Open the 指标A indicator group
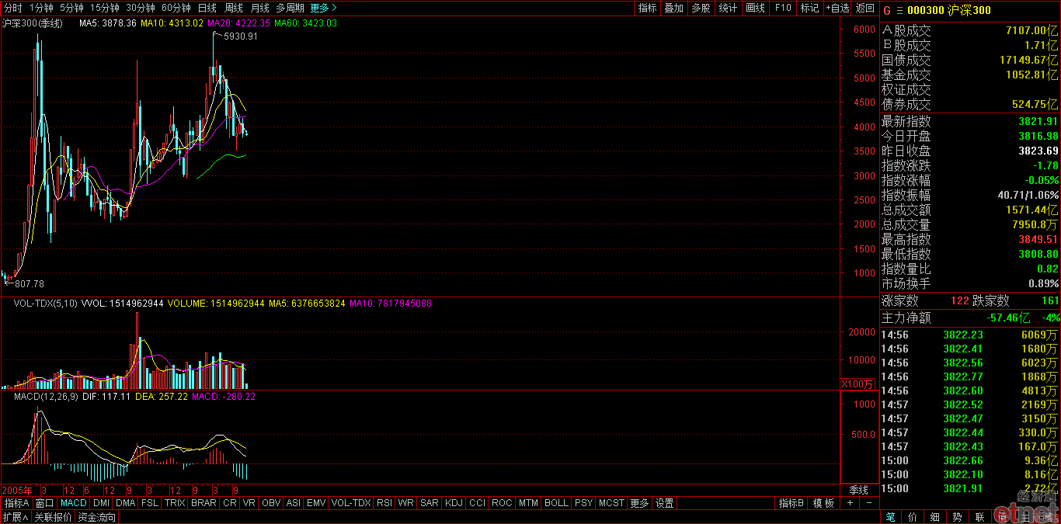Screen dimensions: 1061x524 [x=16, y=503]
